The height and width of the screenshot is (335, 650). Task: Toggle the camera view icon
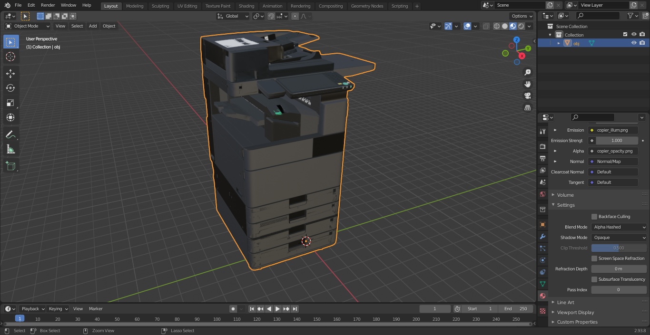[528, 96]
